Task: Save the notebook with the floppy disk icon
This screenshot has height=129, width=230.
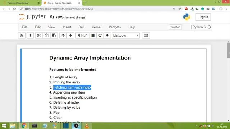Action: (x=22, y=35)
